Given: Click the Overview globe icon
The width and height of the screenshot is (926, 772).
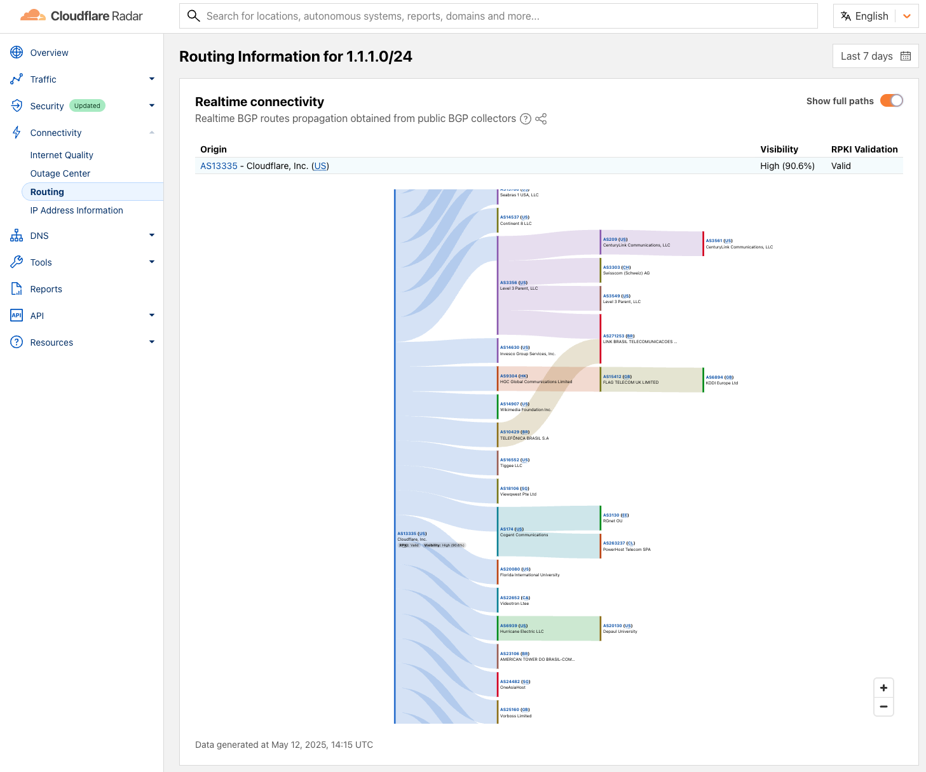Looking at the screenshot, I should [17, 53].
